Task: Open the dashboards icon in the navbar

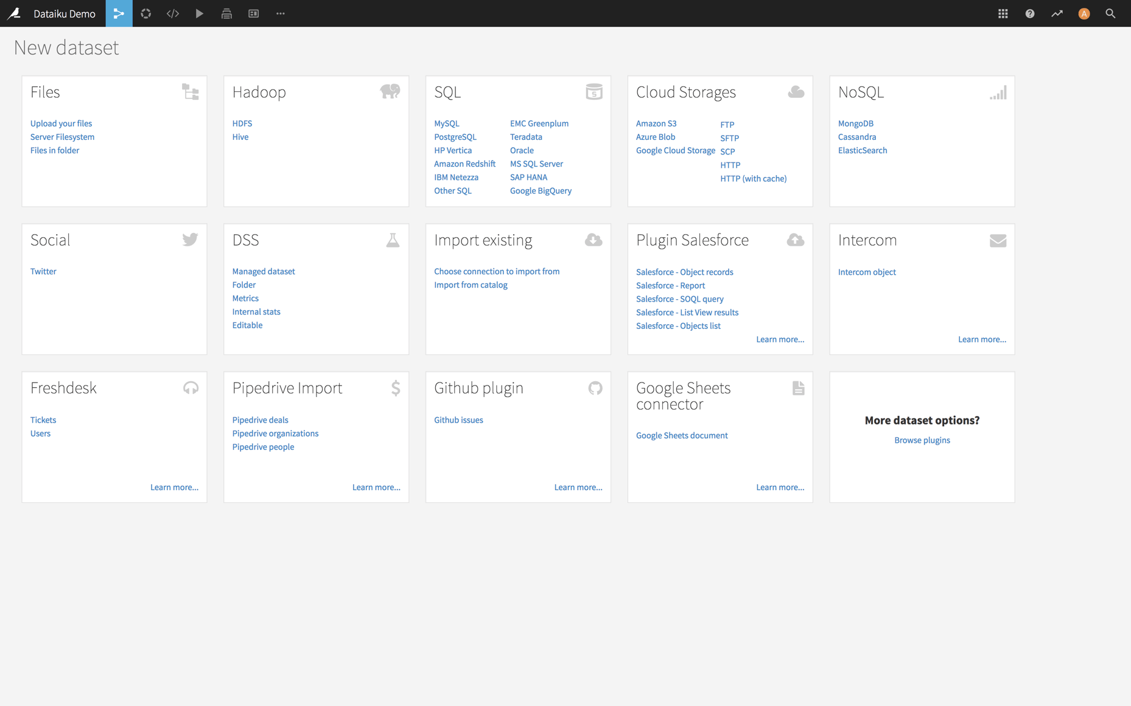Action: tap(253, 13)
